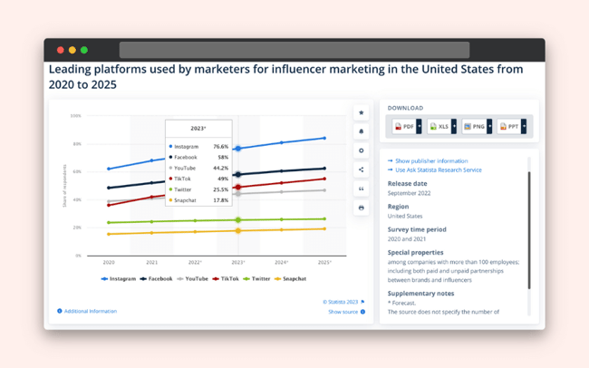Toggle Facebook series in chart legend
Image resolution: width=589 pixels, height=368 pixels.
pos(156,279)
